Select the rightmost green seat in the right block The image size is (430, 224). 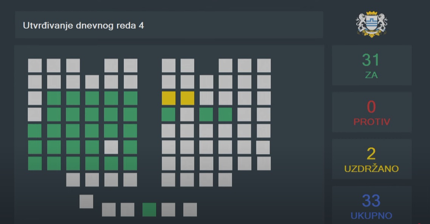click(x=225, y=114)
